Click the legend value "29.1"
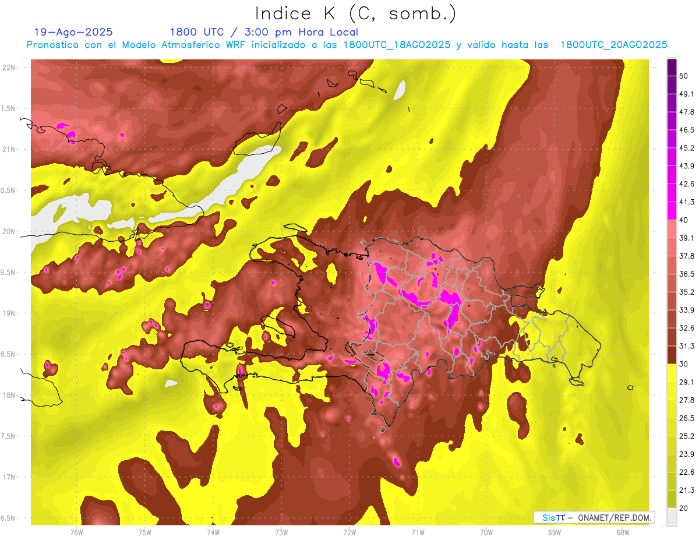This screenshot has width=699, height=540. point(686,382)
